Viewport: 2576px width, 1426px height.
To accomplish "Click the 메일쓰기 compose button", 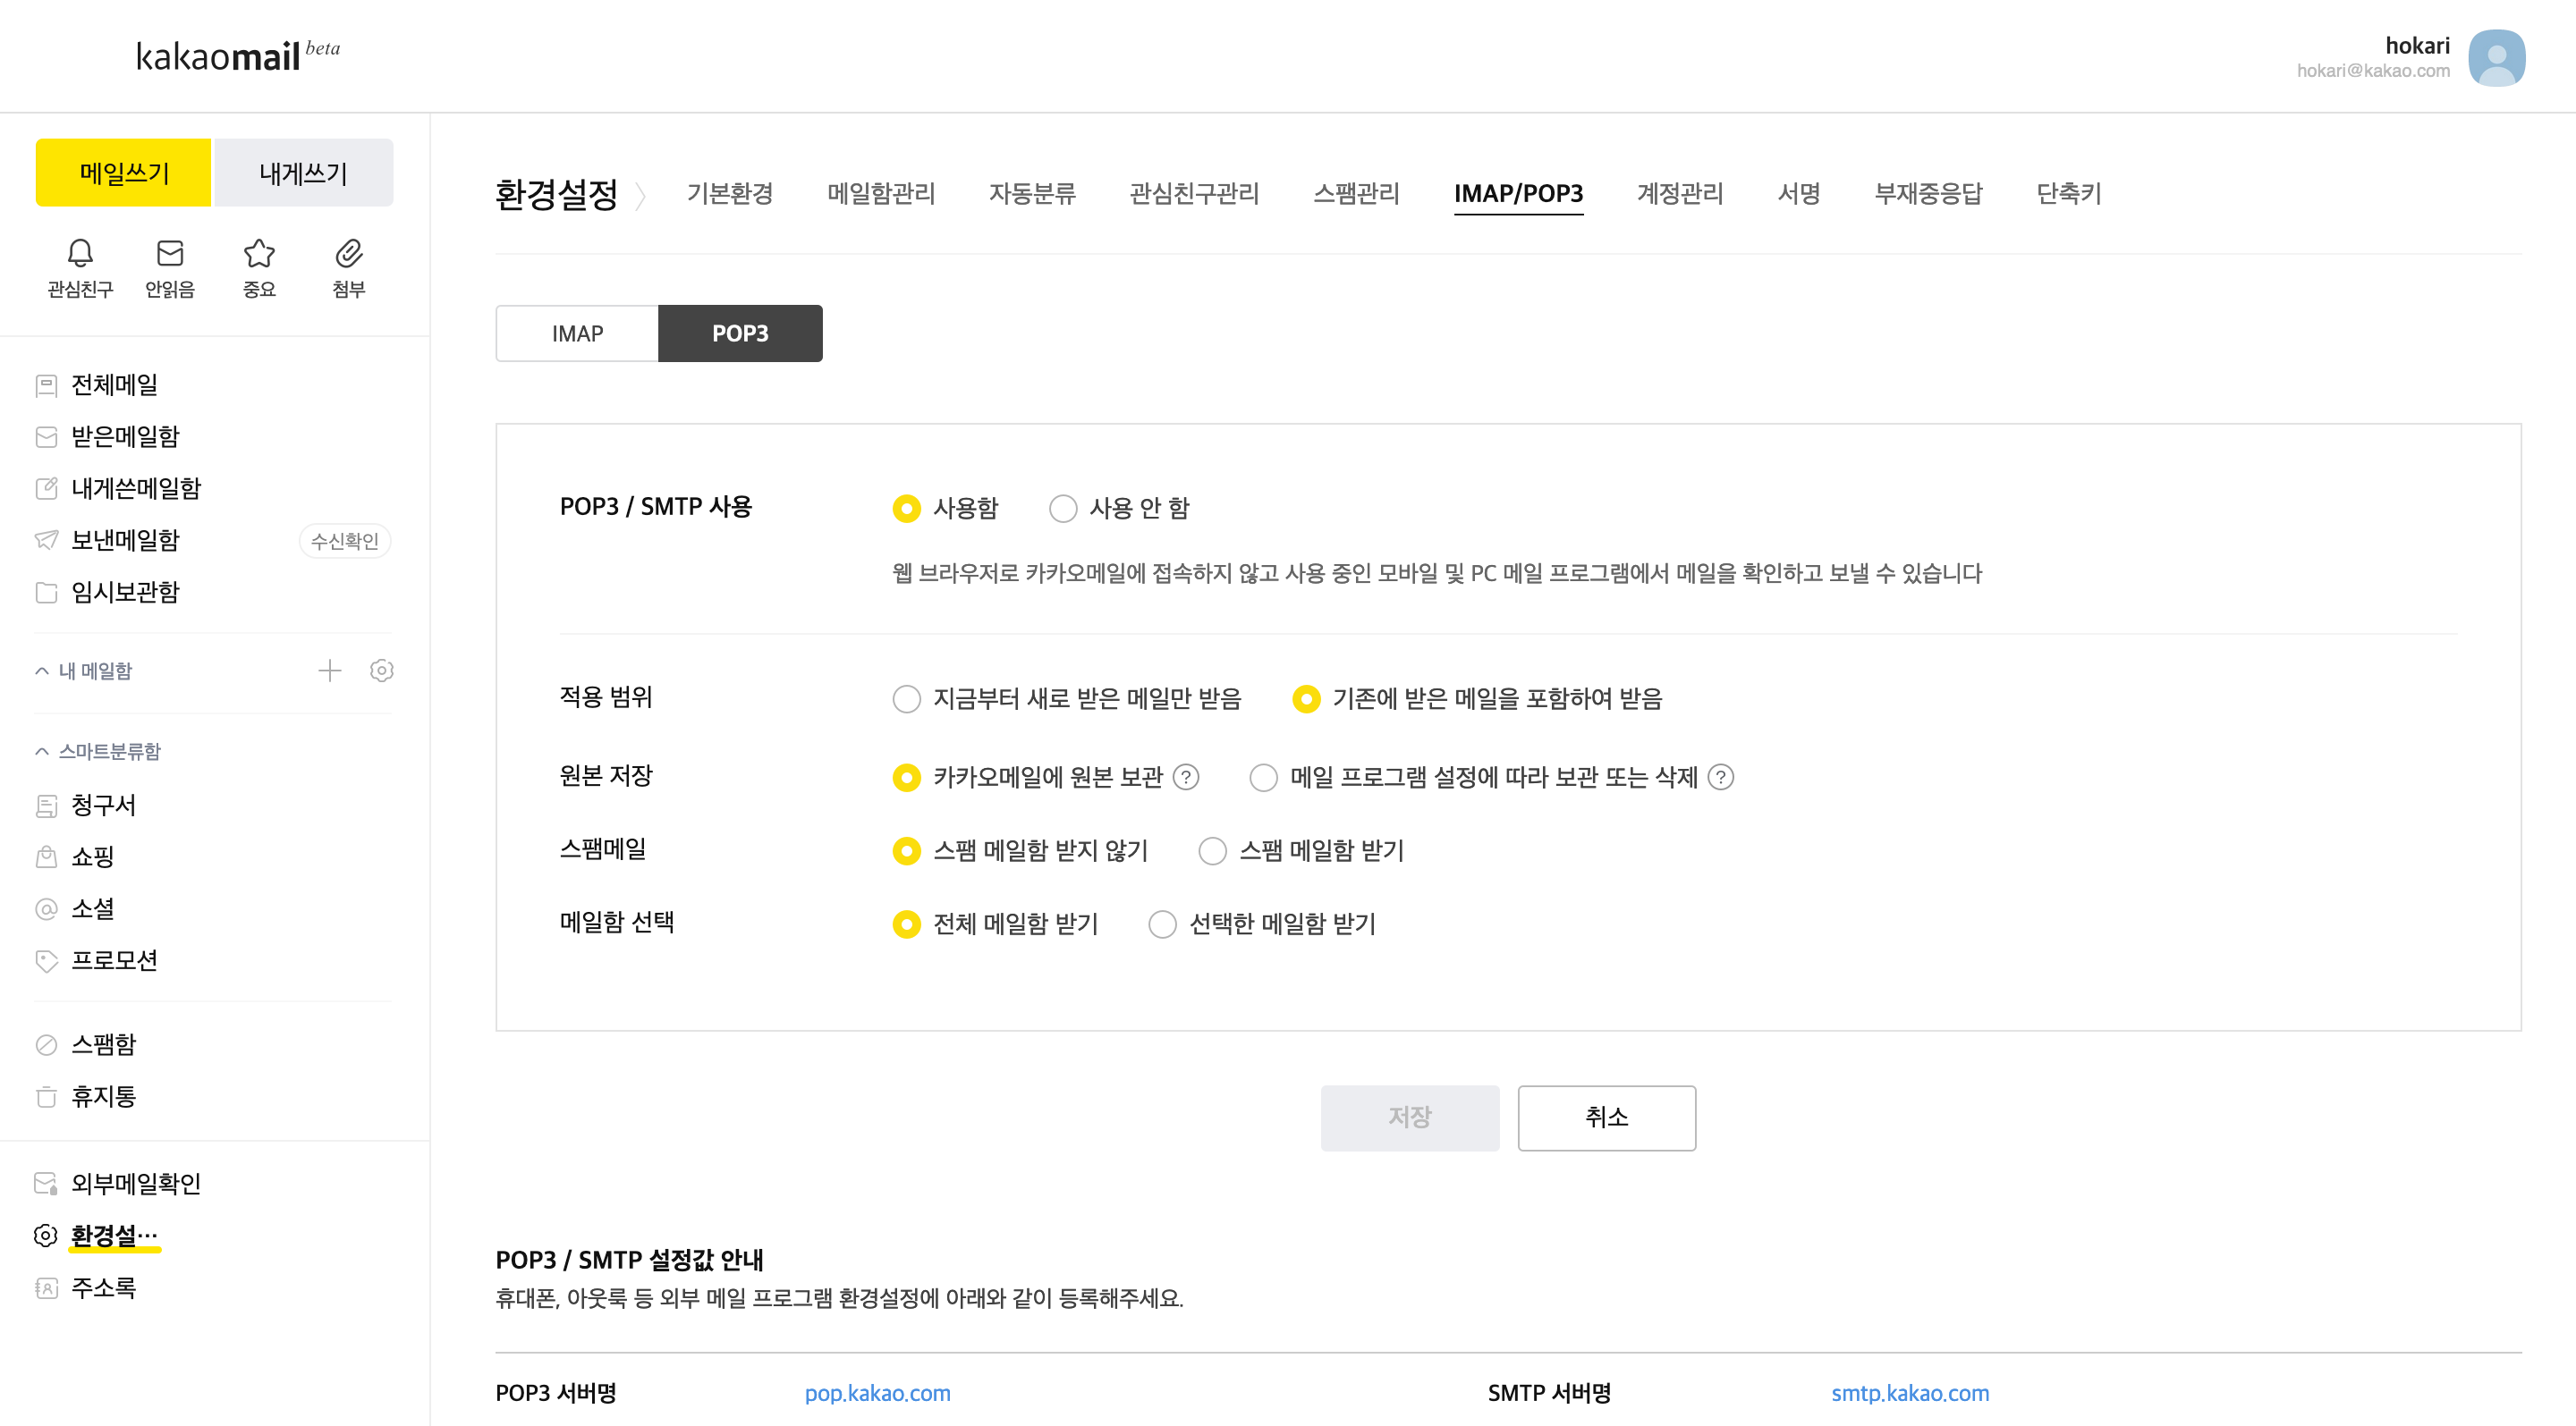I will 124,173.
